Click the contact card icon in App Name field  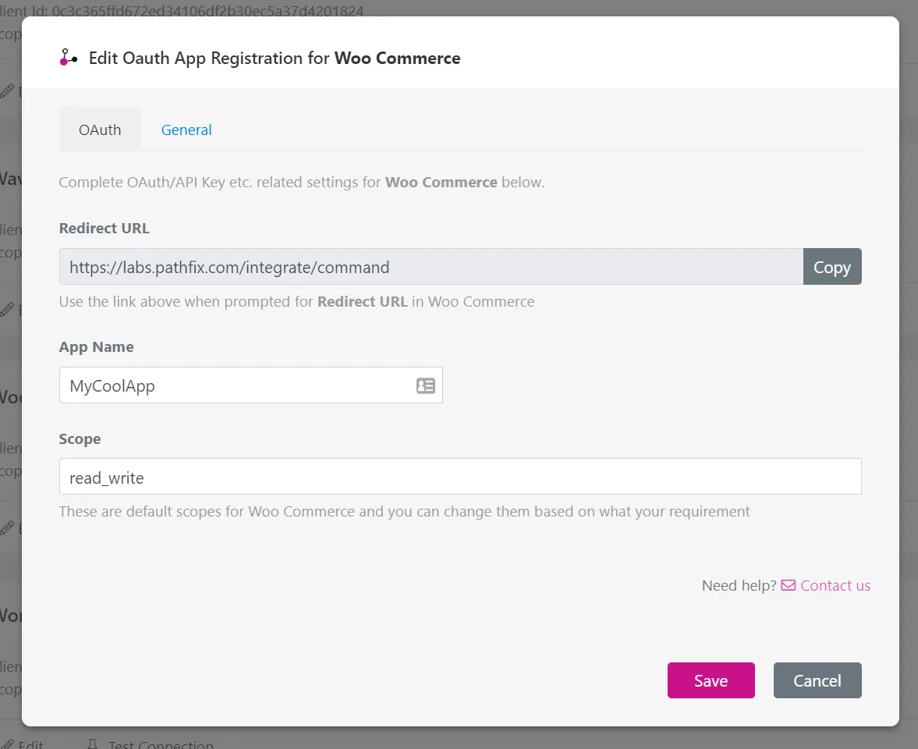coord(426,385)
